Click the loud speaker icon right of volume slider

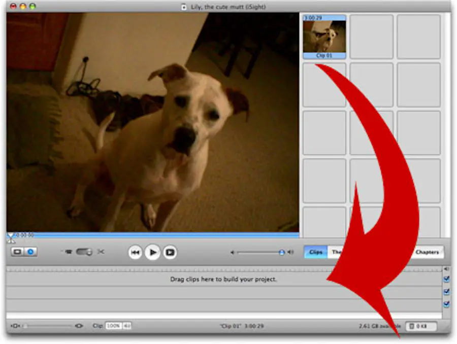coord(290,252)
